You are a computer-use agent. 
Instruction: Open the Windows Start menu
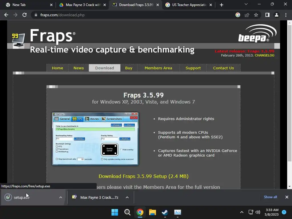[115, 212]
